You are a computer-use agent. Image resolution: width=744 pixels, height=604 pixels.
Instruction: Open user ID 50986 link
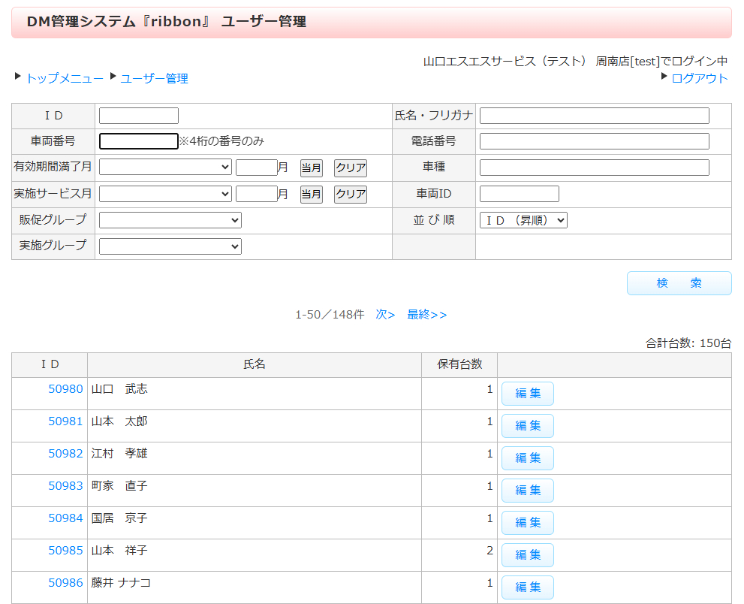(x=65, y=583)
